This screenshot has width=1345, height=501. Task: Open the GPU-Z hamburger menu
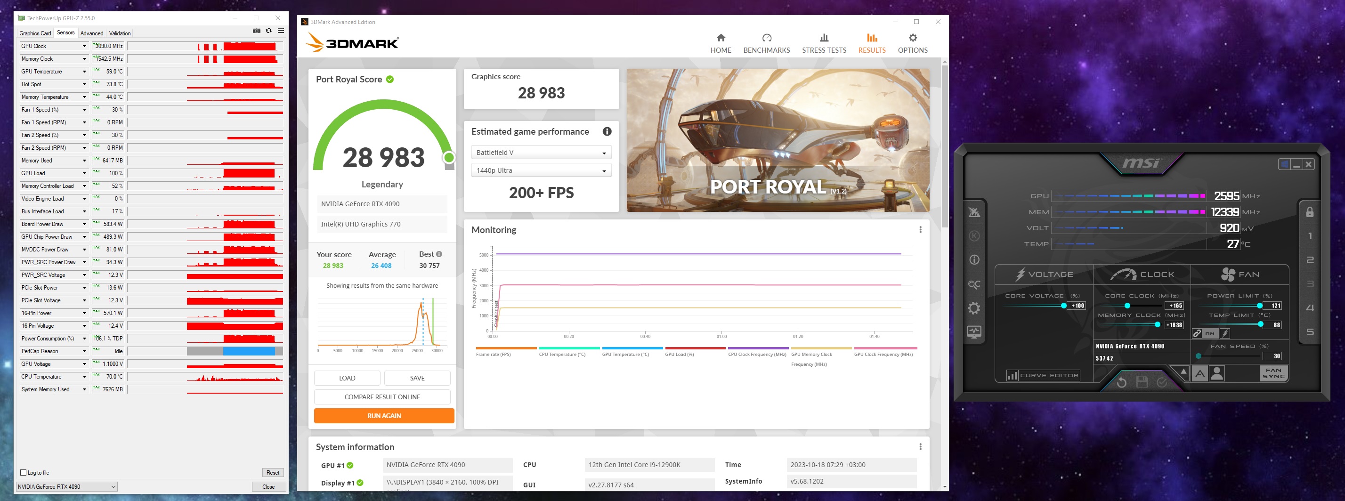coord(281,31)
